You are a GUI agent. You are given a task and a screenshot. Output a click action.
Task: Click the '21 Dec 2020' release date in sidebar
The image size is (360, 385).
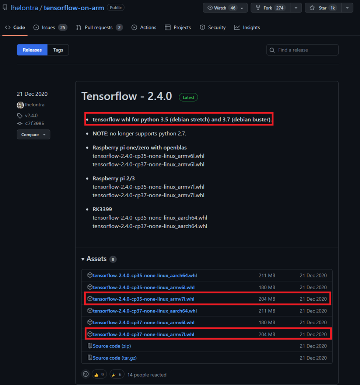tap(32, 94)
